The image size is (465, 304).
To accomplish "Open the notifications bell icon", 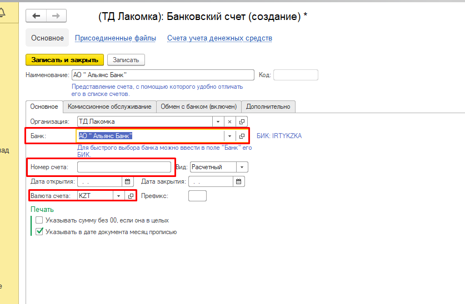I will 2,12.
